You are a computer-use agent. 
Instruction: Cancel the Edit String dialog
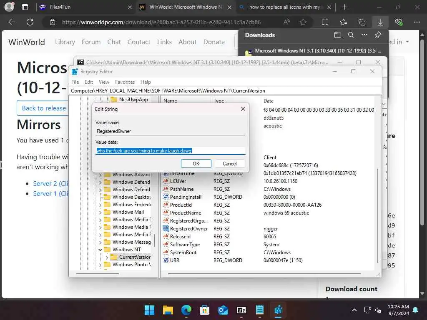click(230, 163)
